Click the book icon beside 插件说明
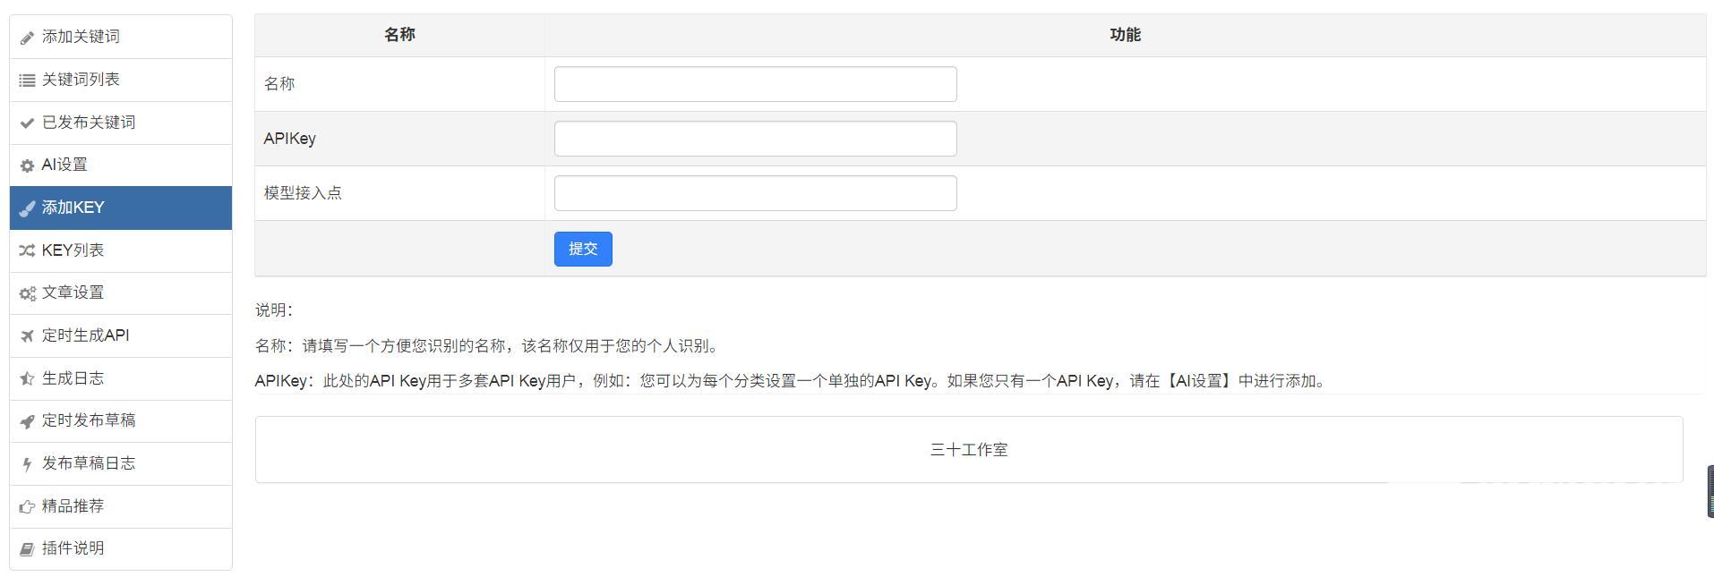The width and height of the screenshot is (1714, 585). 28,549
